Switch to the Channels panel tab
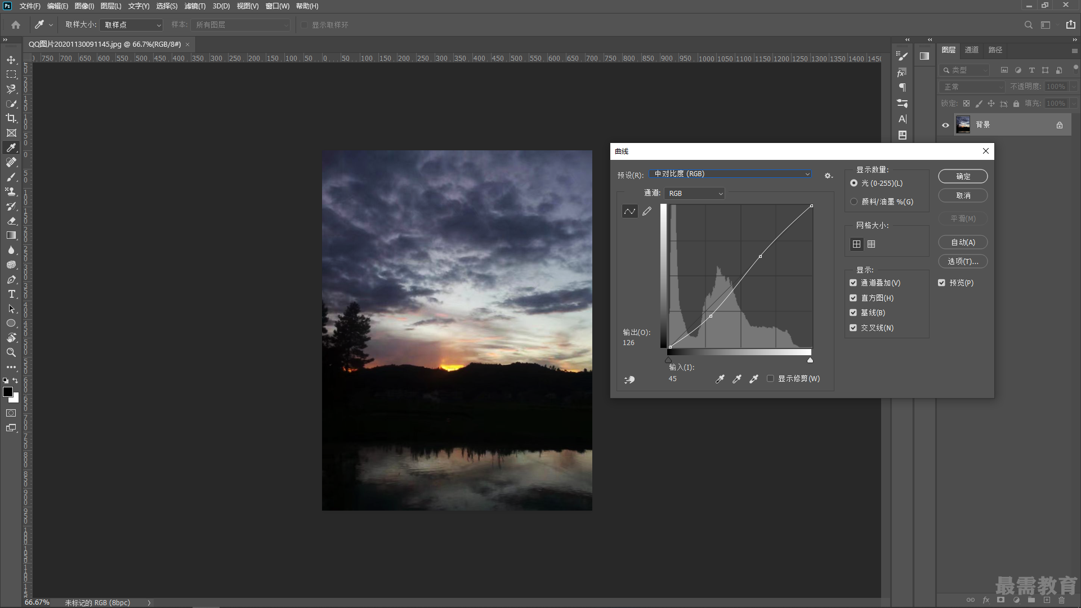 pos(971,50)
